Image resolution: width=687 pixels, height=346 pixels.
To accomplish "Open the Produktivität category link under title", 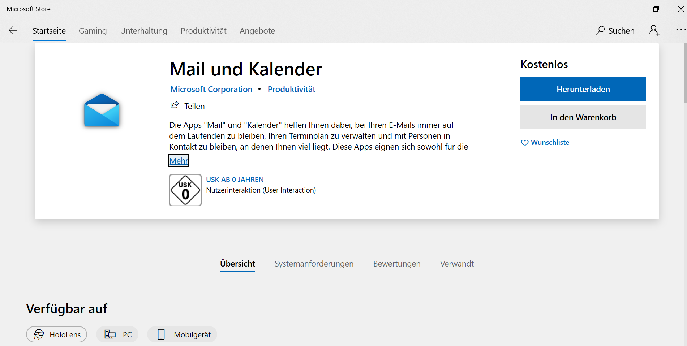I will [x=292, y=89].
